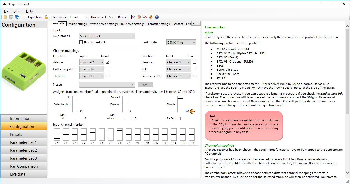Open Throttle input channel dropdown
The width and height of the screenshot is (350, 184).
pyautogui.click(x=92, y=76)
